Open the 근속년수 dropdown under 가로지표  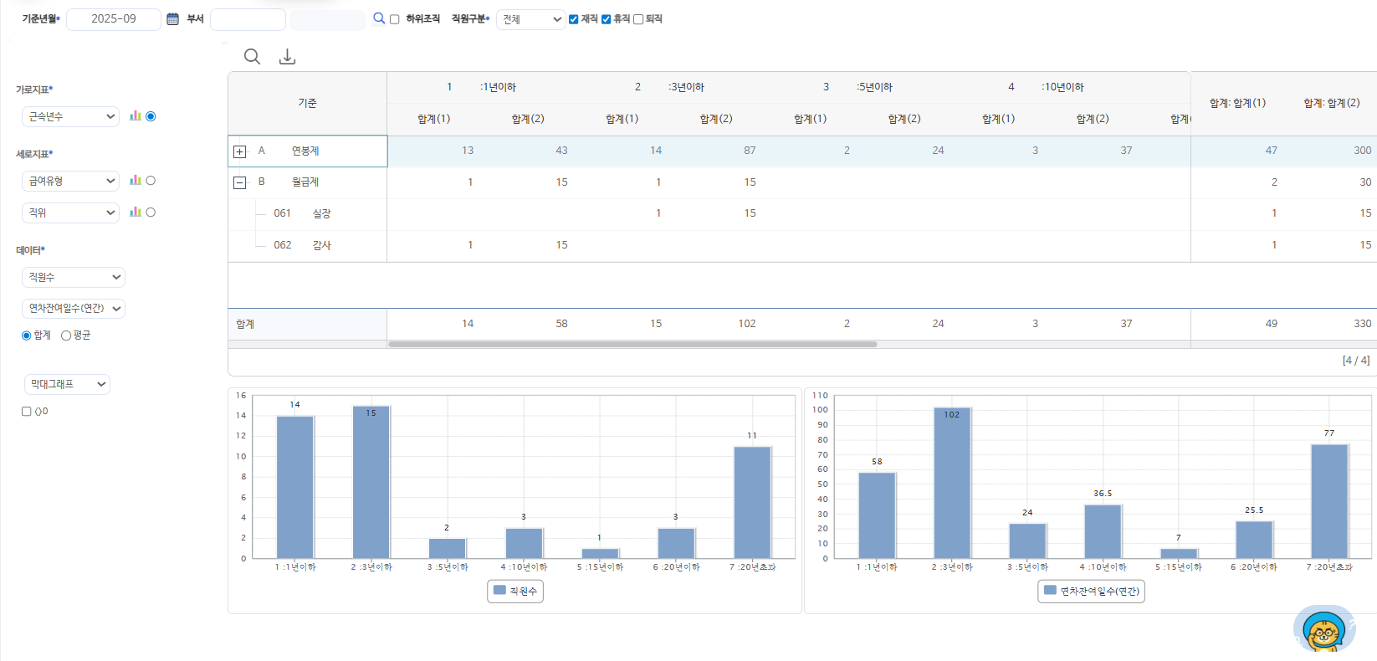(70, 116)
